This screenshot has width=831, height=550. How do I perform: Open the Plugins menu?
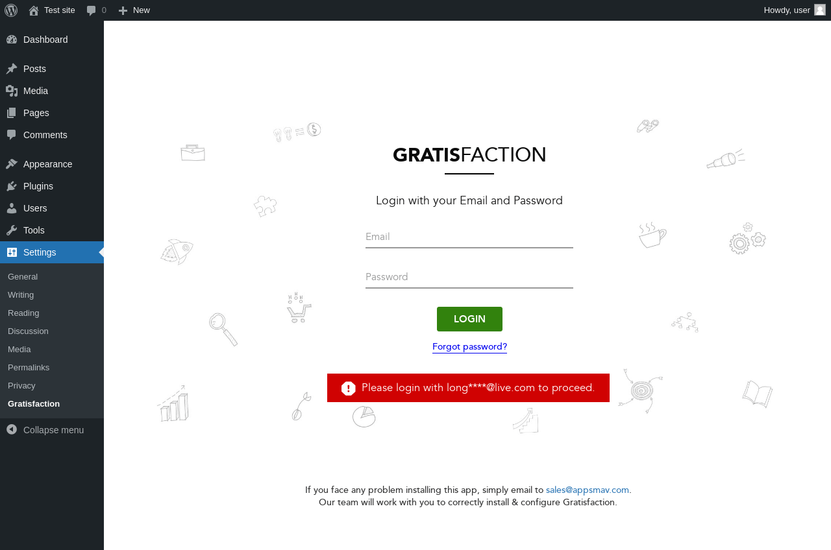click(52, 186)
